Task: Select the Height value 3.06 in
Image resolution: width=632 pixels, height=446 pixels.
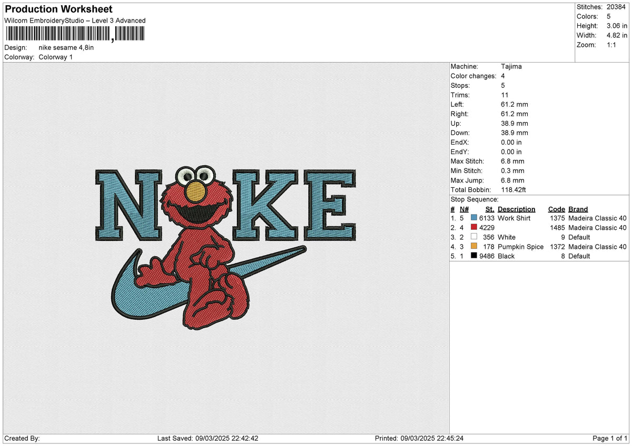Action: click(x=617, y=26)
